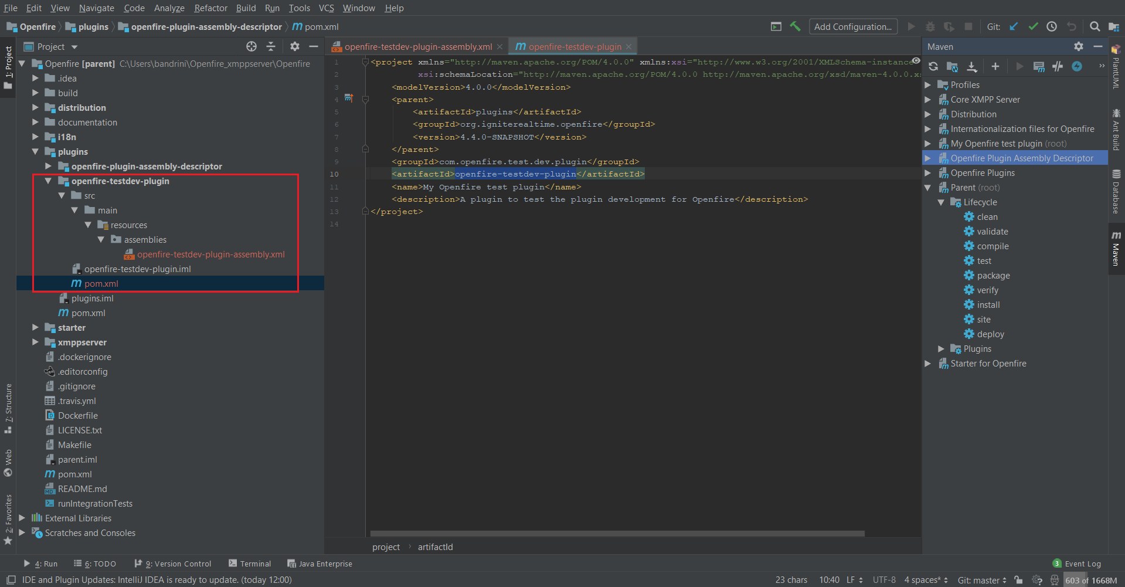
Task: Hide the Maven tool window
Action: pyautogui.click(x=1098, y=46)
